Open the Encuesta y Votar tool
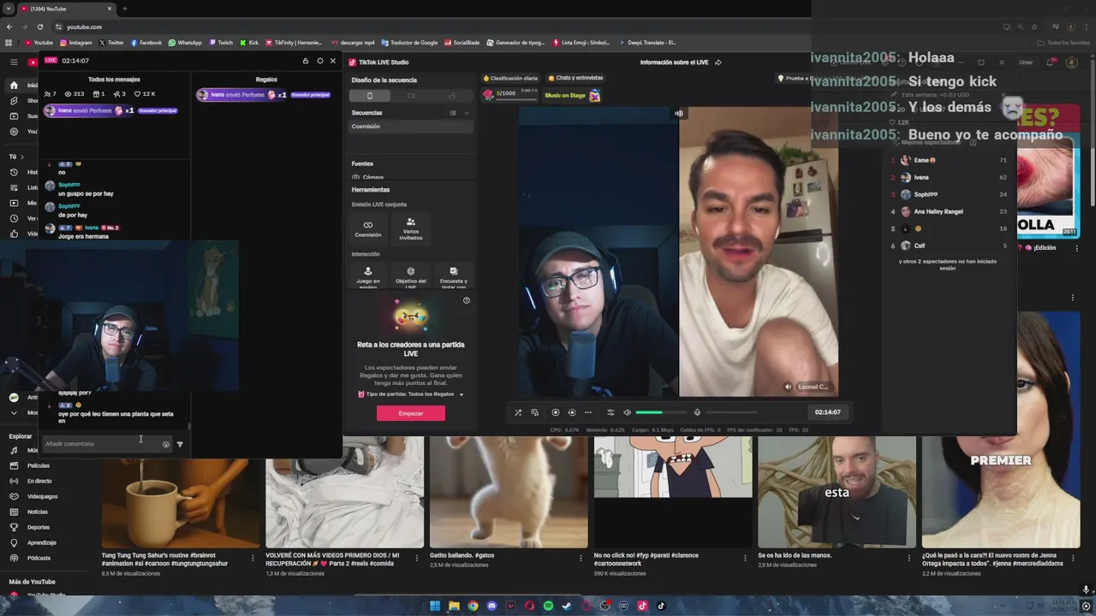The width and height of the screenshot is (1096, 616). 454,275
